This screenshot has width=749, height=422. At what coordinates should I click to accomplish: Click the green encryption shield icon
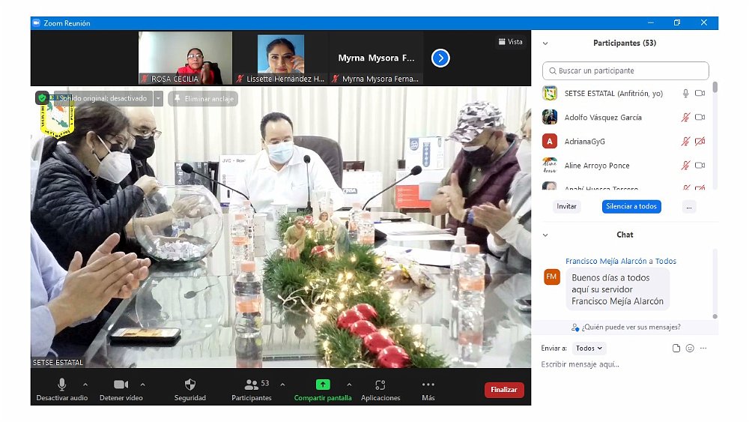[x=42, y=98]
